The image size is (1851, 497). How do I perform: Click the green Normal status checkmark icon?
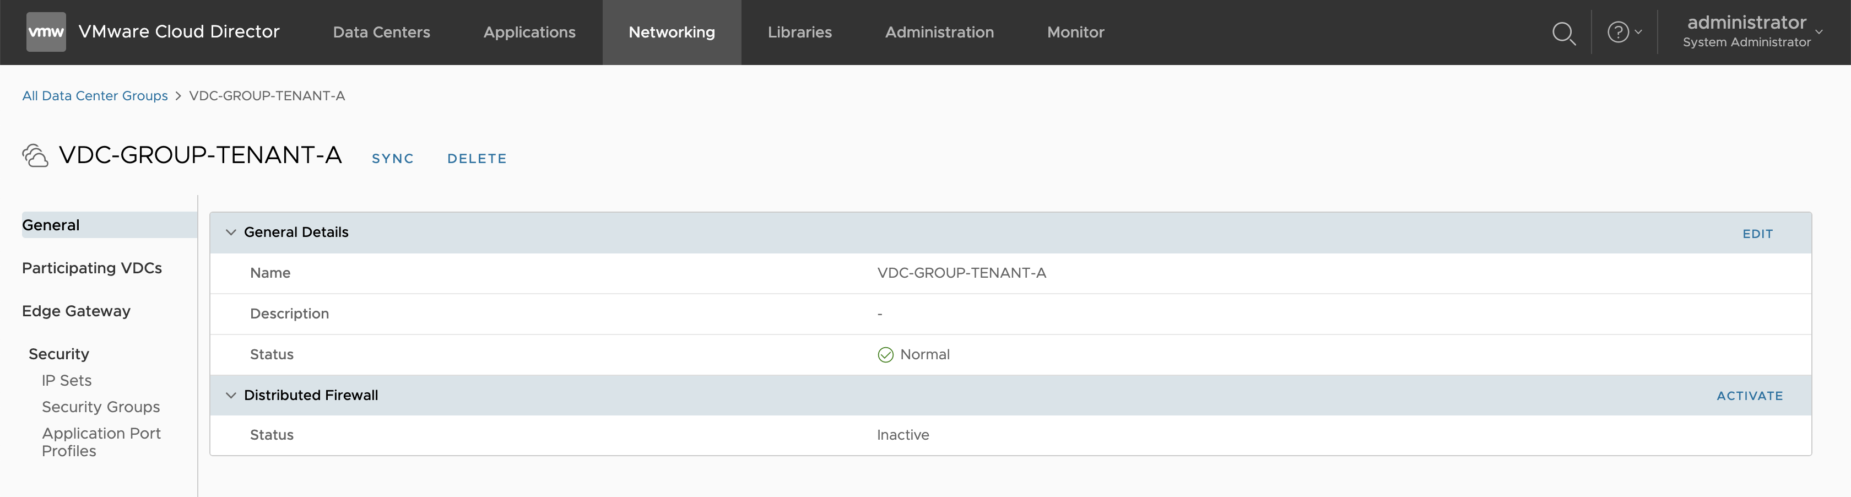(x=885, y=355)
